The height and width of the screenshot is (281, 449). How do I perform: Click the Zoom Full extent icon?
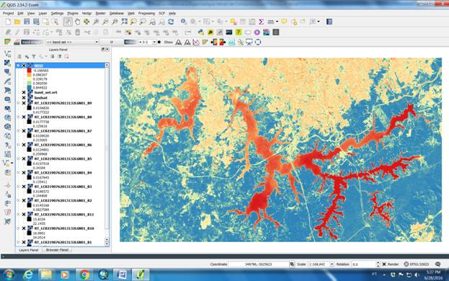[124, 22]
